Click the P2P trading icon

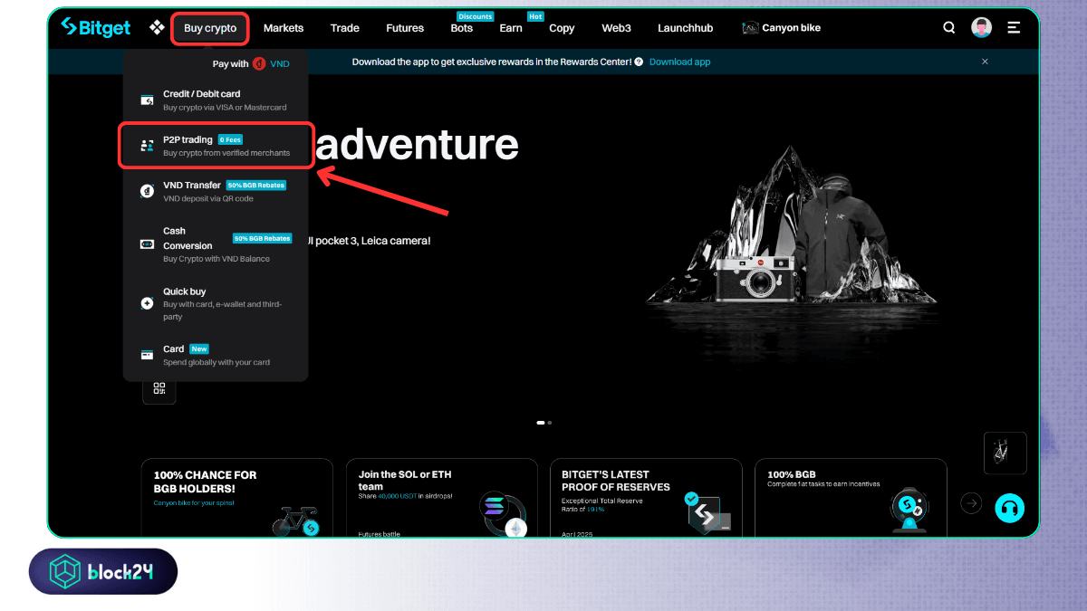[x=147, y=146]
